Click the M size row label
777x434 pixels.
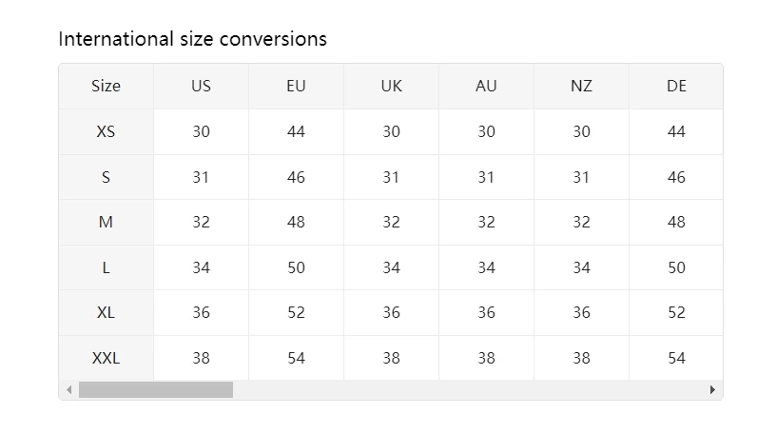click(x=106, y=222)
